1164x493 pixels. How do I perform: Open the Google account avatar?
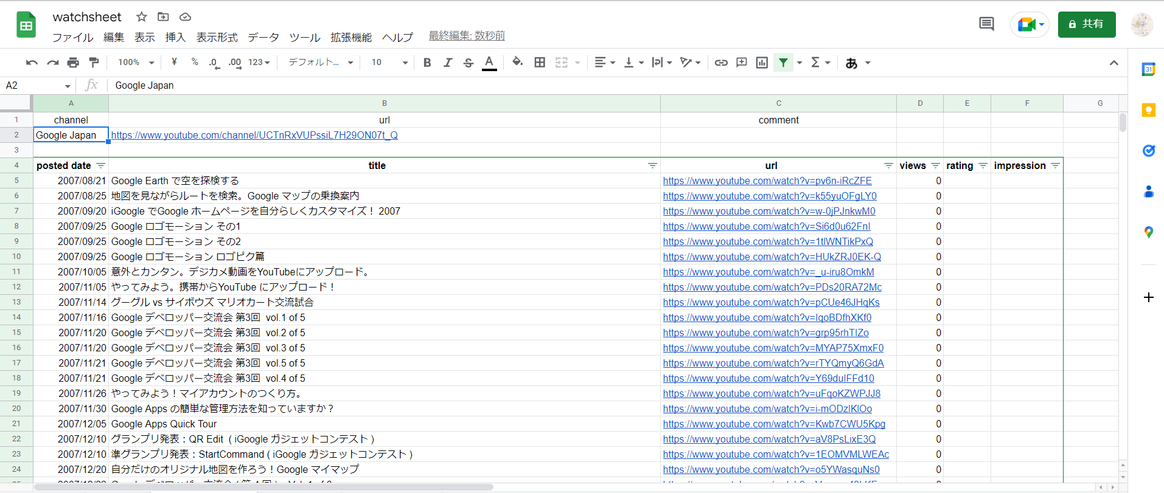click(x=1142, y=24)
